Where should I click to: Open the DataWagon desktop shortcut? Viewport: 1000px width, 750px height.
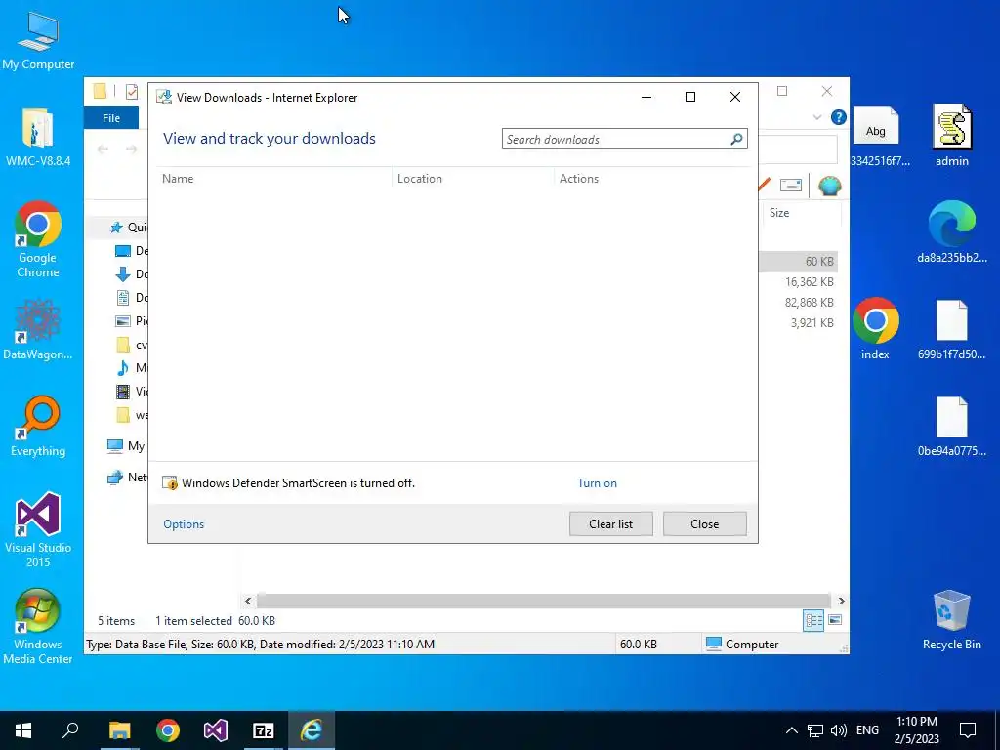coord(38,329)
